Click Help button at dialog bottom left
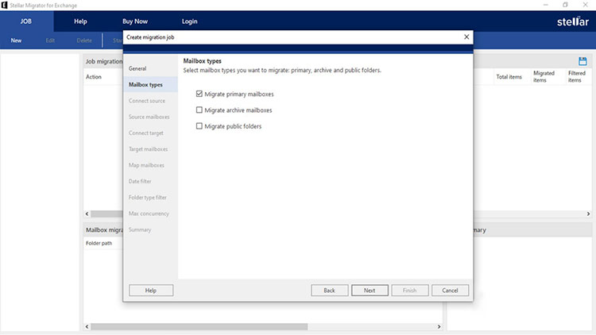This screenshot has width=596, height=335. pos(151,291)
